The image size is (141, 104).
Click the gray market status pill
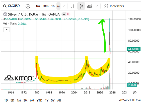tap(64, 14)
